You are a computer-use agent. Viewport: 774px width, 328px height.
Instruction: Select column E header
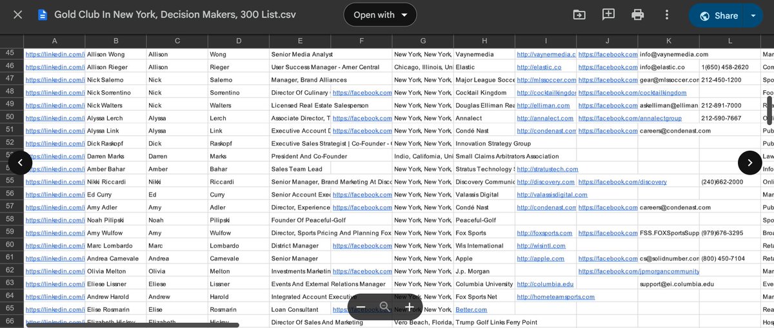[x=300, y=41]
